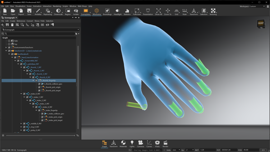Image resolution: width=270 pixels, height=152 pixels.
Task: Uncheck RootNodeLeft visibility checkbox
Action: [12, 54]
